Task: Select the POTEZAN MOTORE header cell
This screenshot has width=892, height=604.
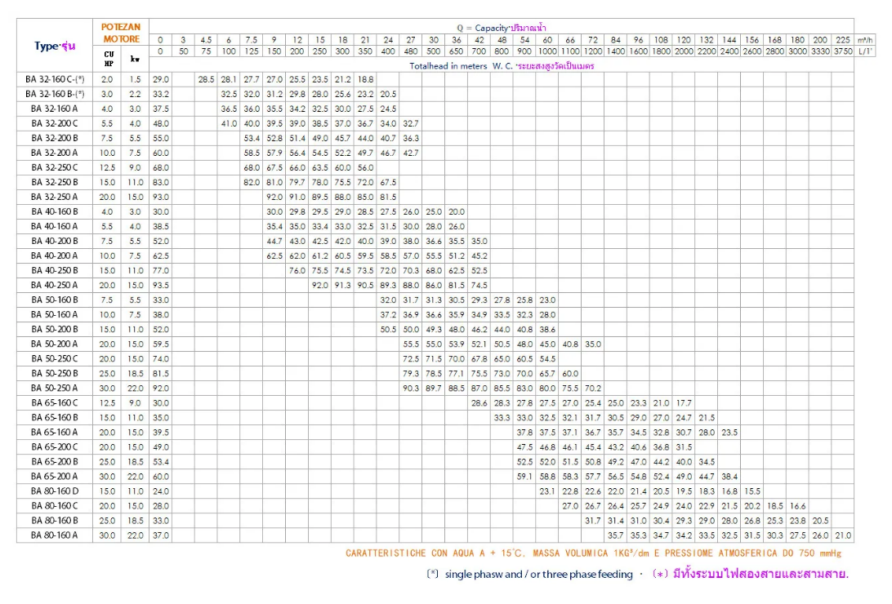Action: [x=121, y=33]
